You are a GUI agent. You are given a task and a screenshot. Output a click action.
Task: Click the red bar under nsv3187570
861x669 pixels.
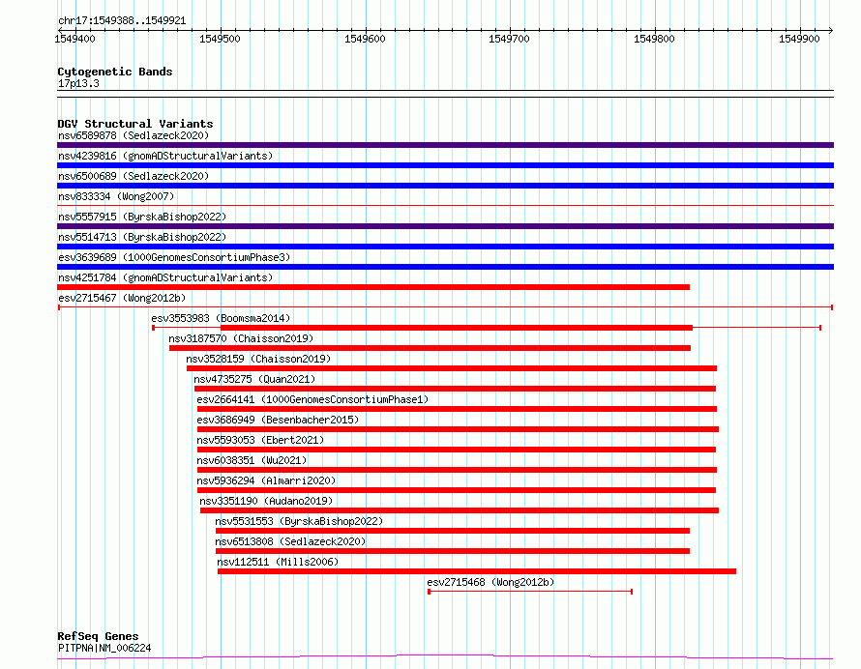coord(430,348)
